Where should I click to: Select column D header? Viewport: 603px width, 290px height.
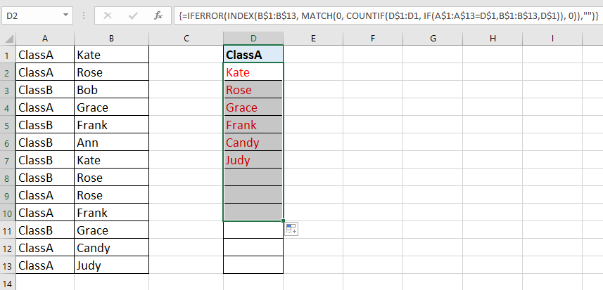point(253,39)
